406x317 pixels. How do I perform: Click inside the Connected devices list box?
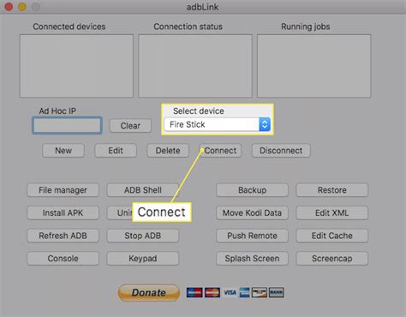pyautogui.click(x=76, y=66)
